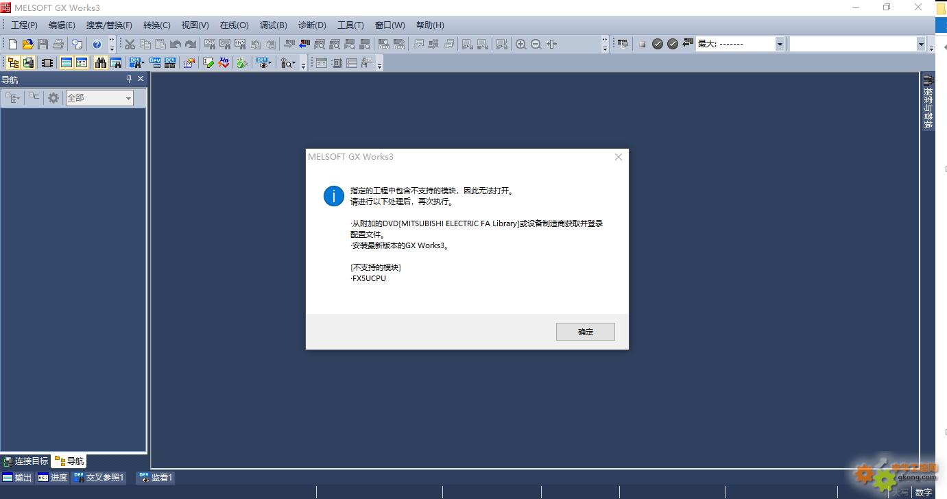Click the first round checkmark icon

(658, 44)
